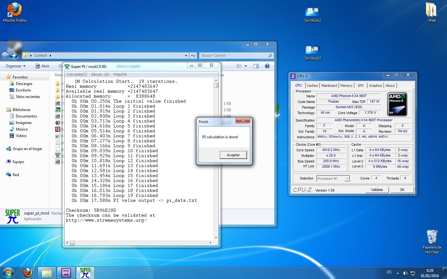This screenshot has height=279, width=447.
Task: Open the Calculate(C) menu in Super PI
Action: pos(77,74)
